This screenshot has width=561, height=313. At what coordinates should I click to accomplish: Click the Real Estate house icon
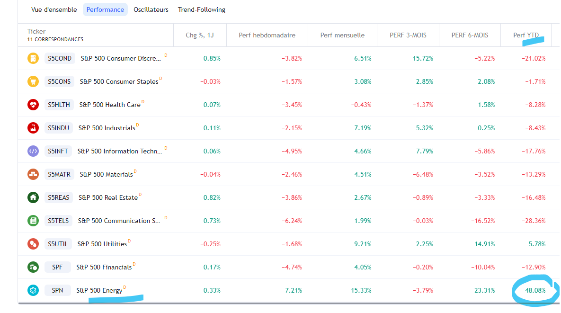[33, 197]
